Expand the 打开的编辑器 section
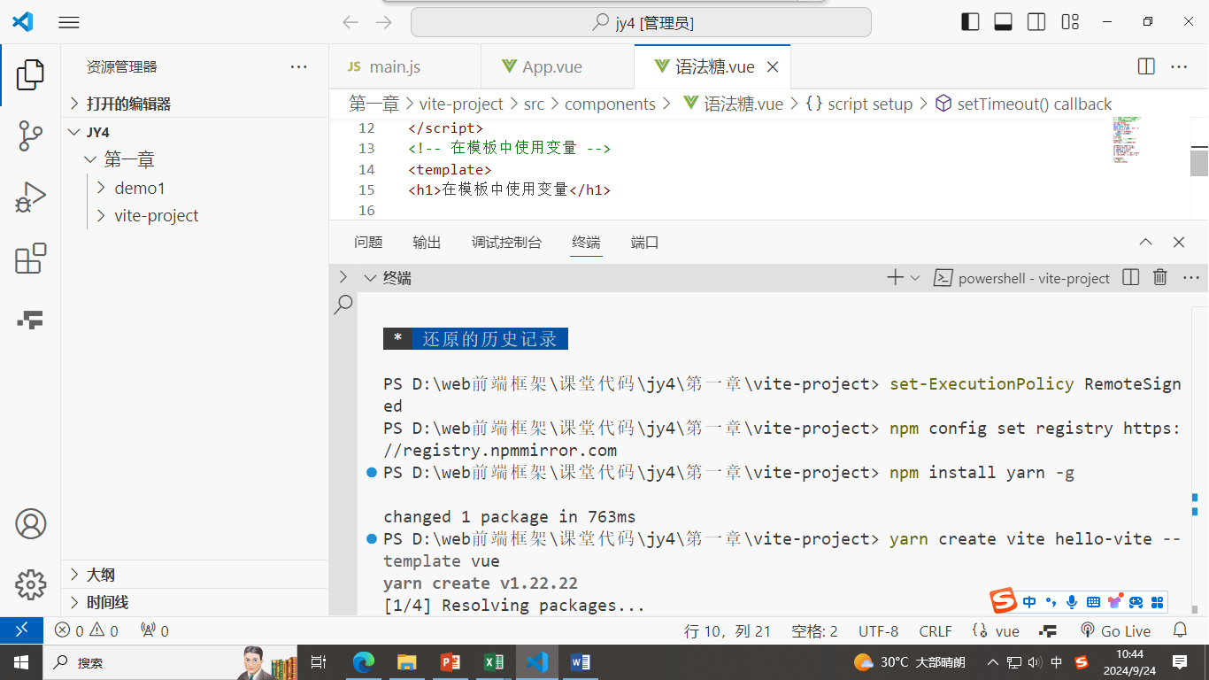 (x=195, y=104)
